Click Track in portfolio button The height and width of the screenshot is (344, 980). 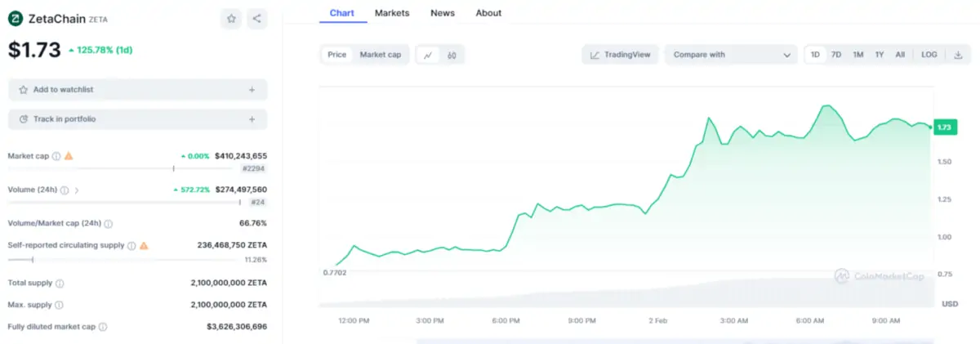[x=138, y=119]
